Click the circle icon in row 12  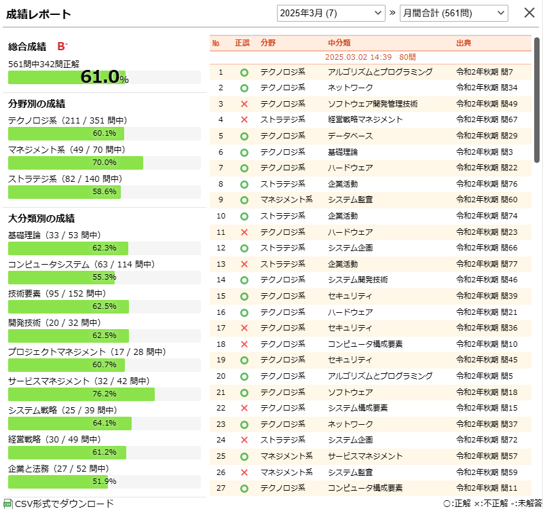tap(244, 248)
